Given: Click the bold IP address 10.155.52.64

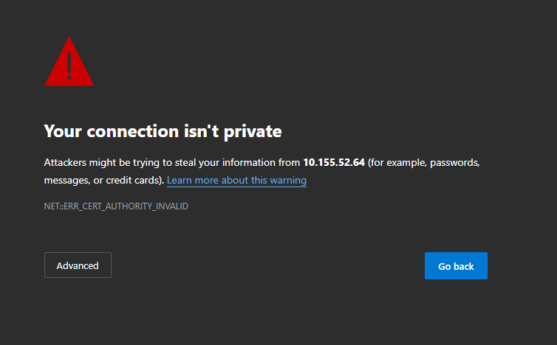Looking at the screenshot, I should (x=334, y=162).
